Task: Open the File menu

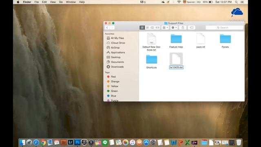Action: (x=36, y=2)
